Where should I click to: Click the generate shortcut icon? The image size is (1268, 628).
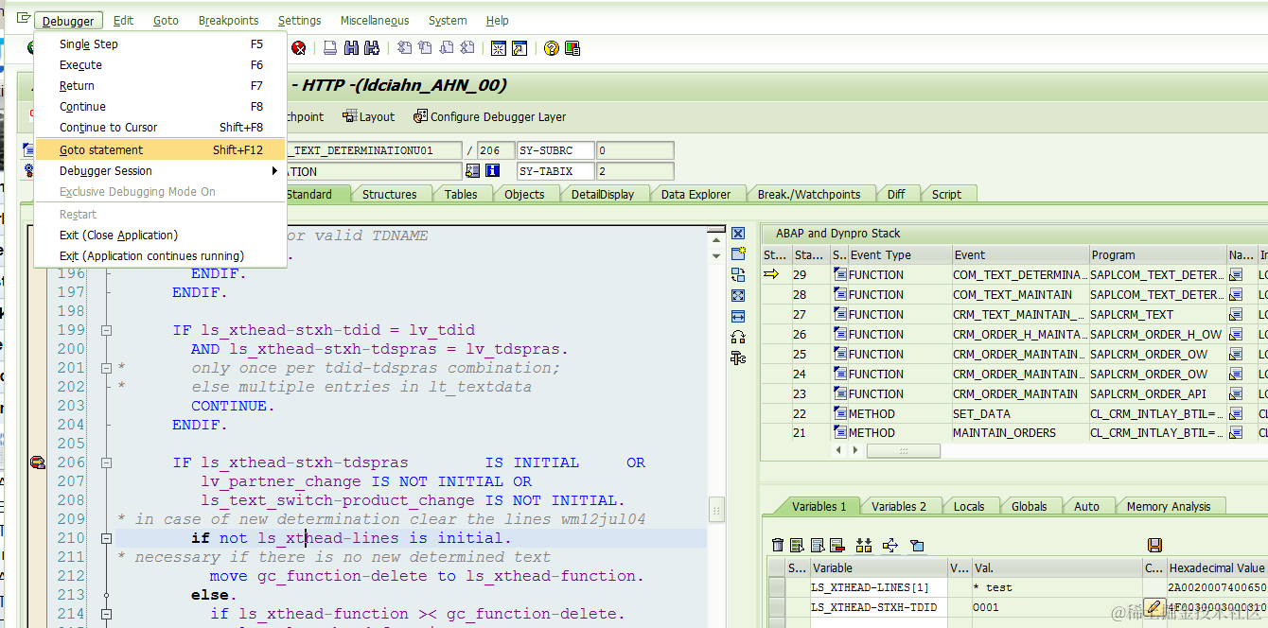tap(520, 48)
